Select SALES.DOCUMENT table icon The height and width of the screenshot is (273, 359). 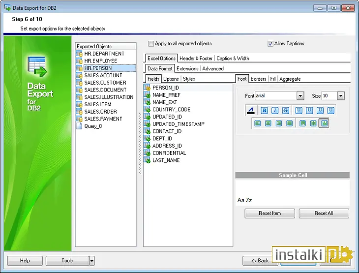[79, 90]
